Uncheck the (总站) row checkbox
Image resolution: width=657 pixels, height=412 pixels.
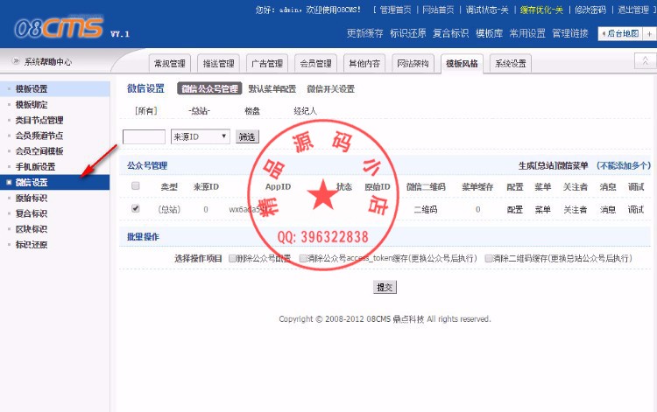[x=135, y=208]
